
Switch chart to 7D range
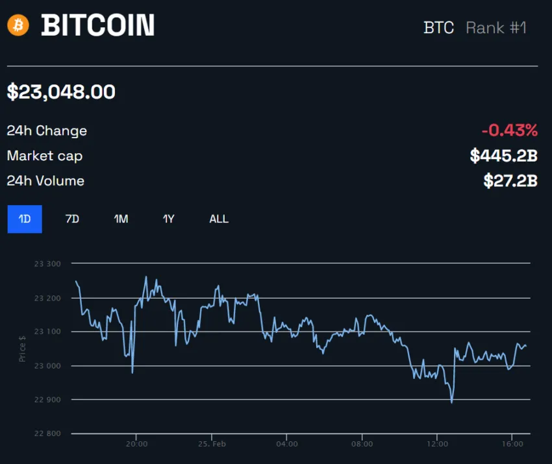(72, 219)
